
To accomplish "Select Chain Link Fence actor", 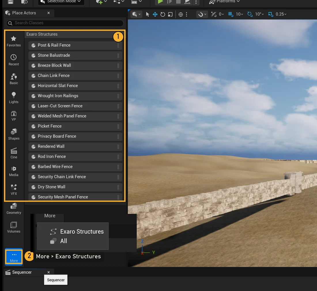I will click(75, 76).
